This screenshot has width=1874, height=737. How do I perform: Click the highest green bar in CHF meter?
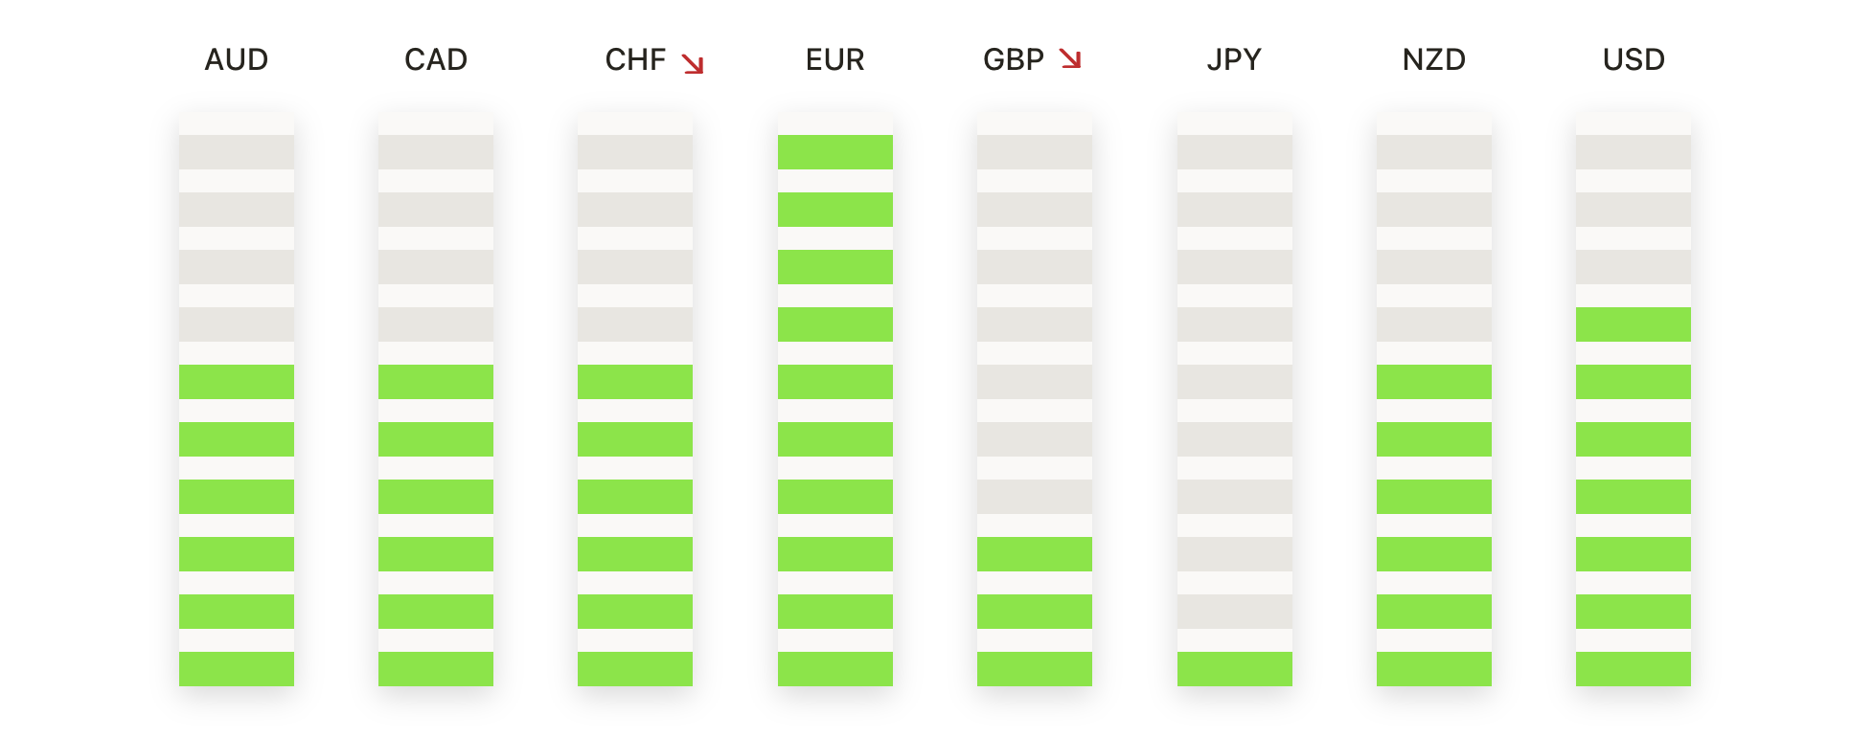(x=635, y=382)
